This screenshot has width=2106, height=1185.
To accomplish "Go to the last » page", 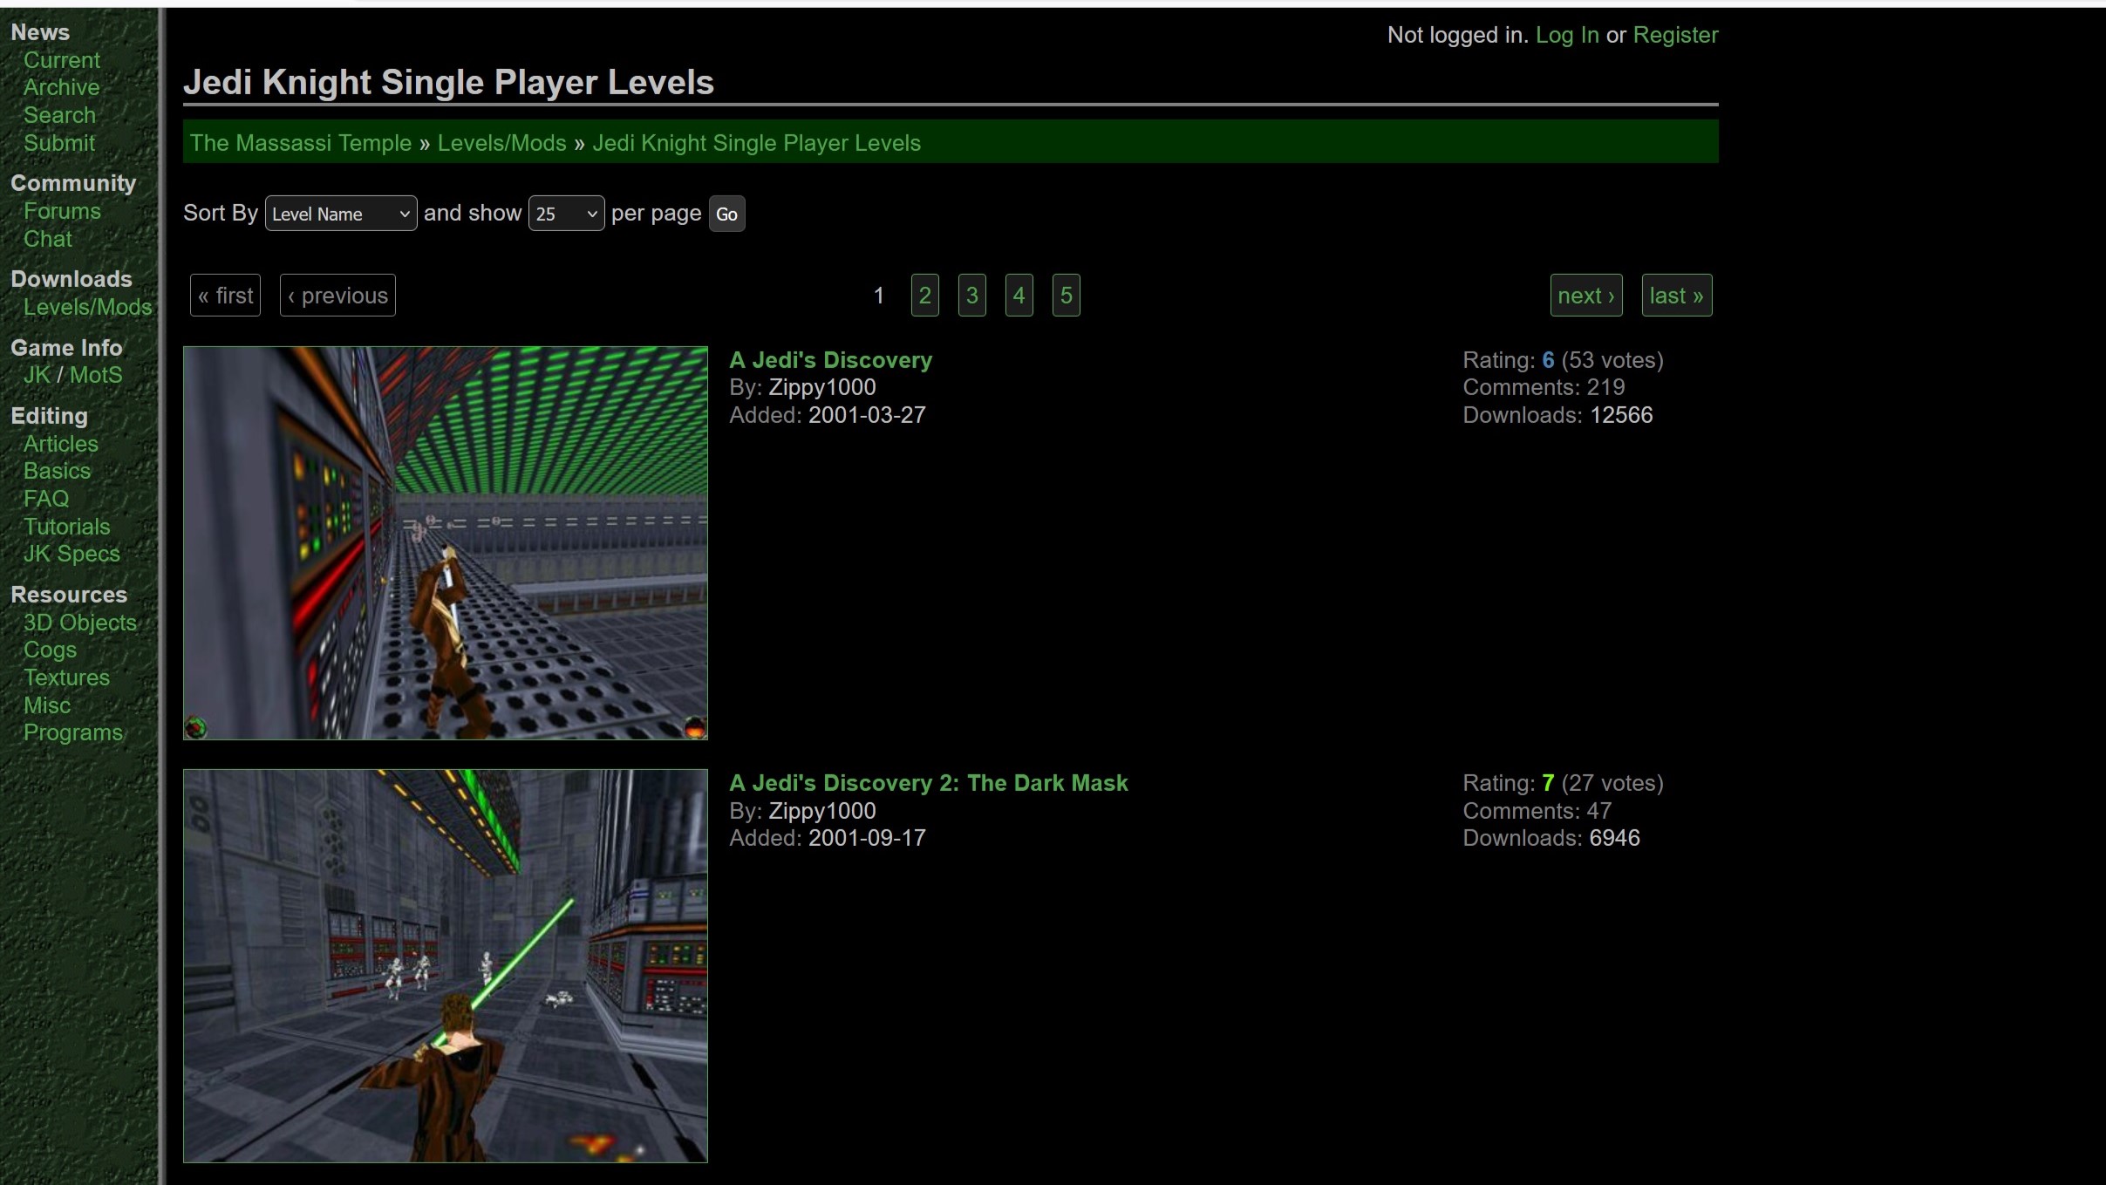I will tap(1677, 296).
